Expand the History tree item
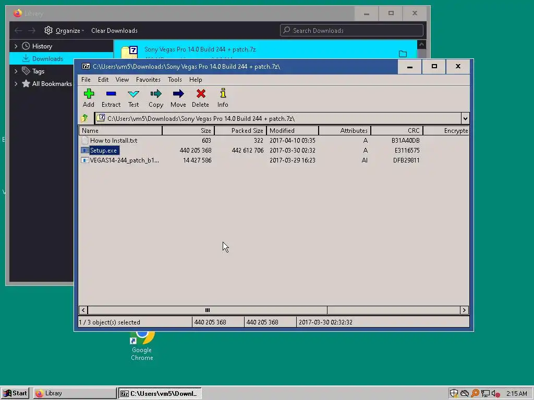Screen dimensions: 534x400 (16, 46)
